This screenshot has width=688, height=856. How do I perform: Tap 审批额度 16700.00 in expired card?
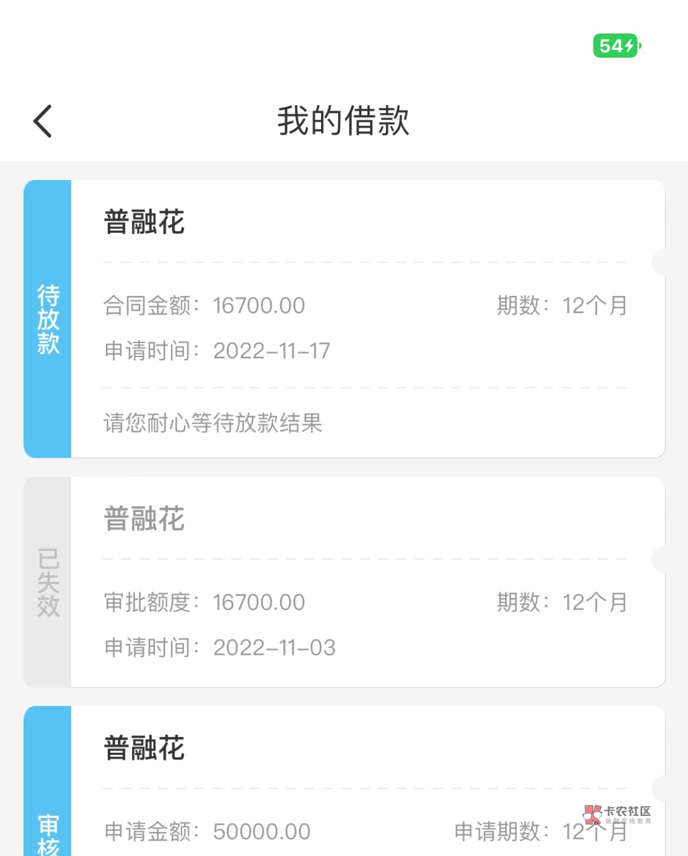pyautogui.click(x=204, y=602)
